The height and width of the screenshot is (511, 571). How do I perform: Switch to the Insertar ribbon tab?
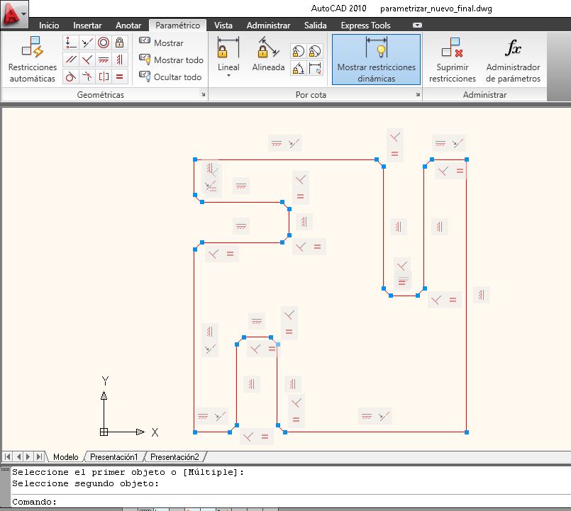[x=87, y=25]
